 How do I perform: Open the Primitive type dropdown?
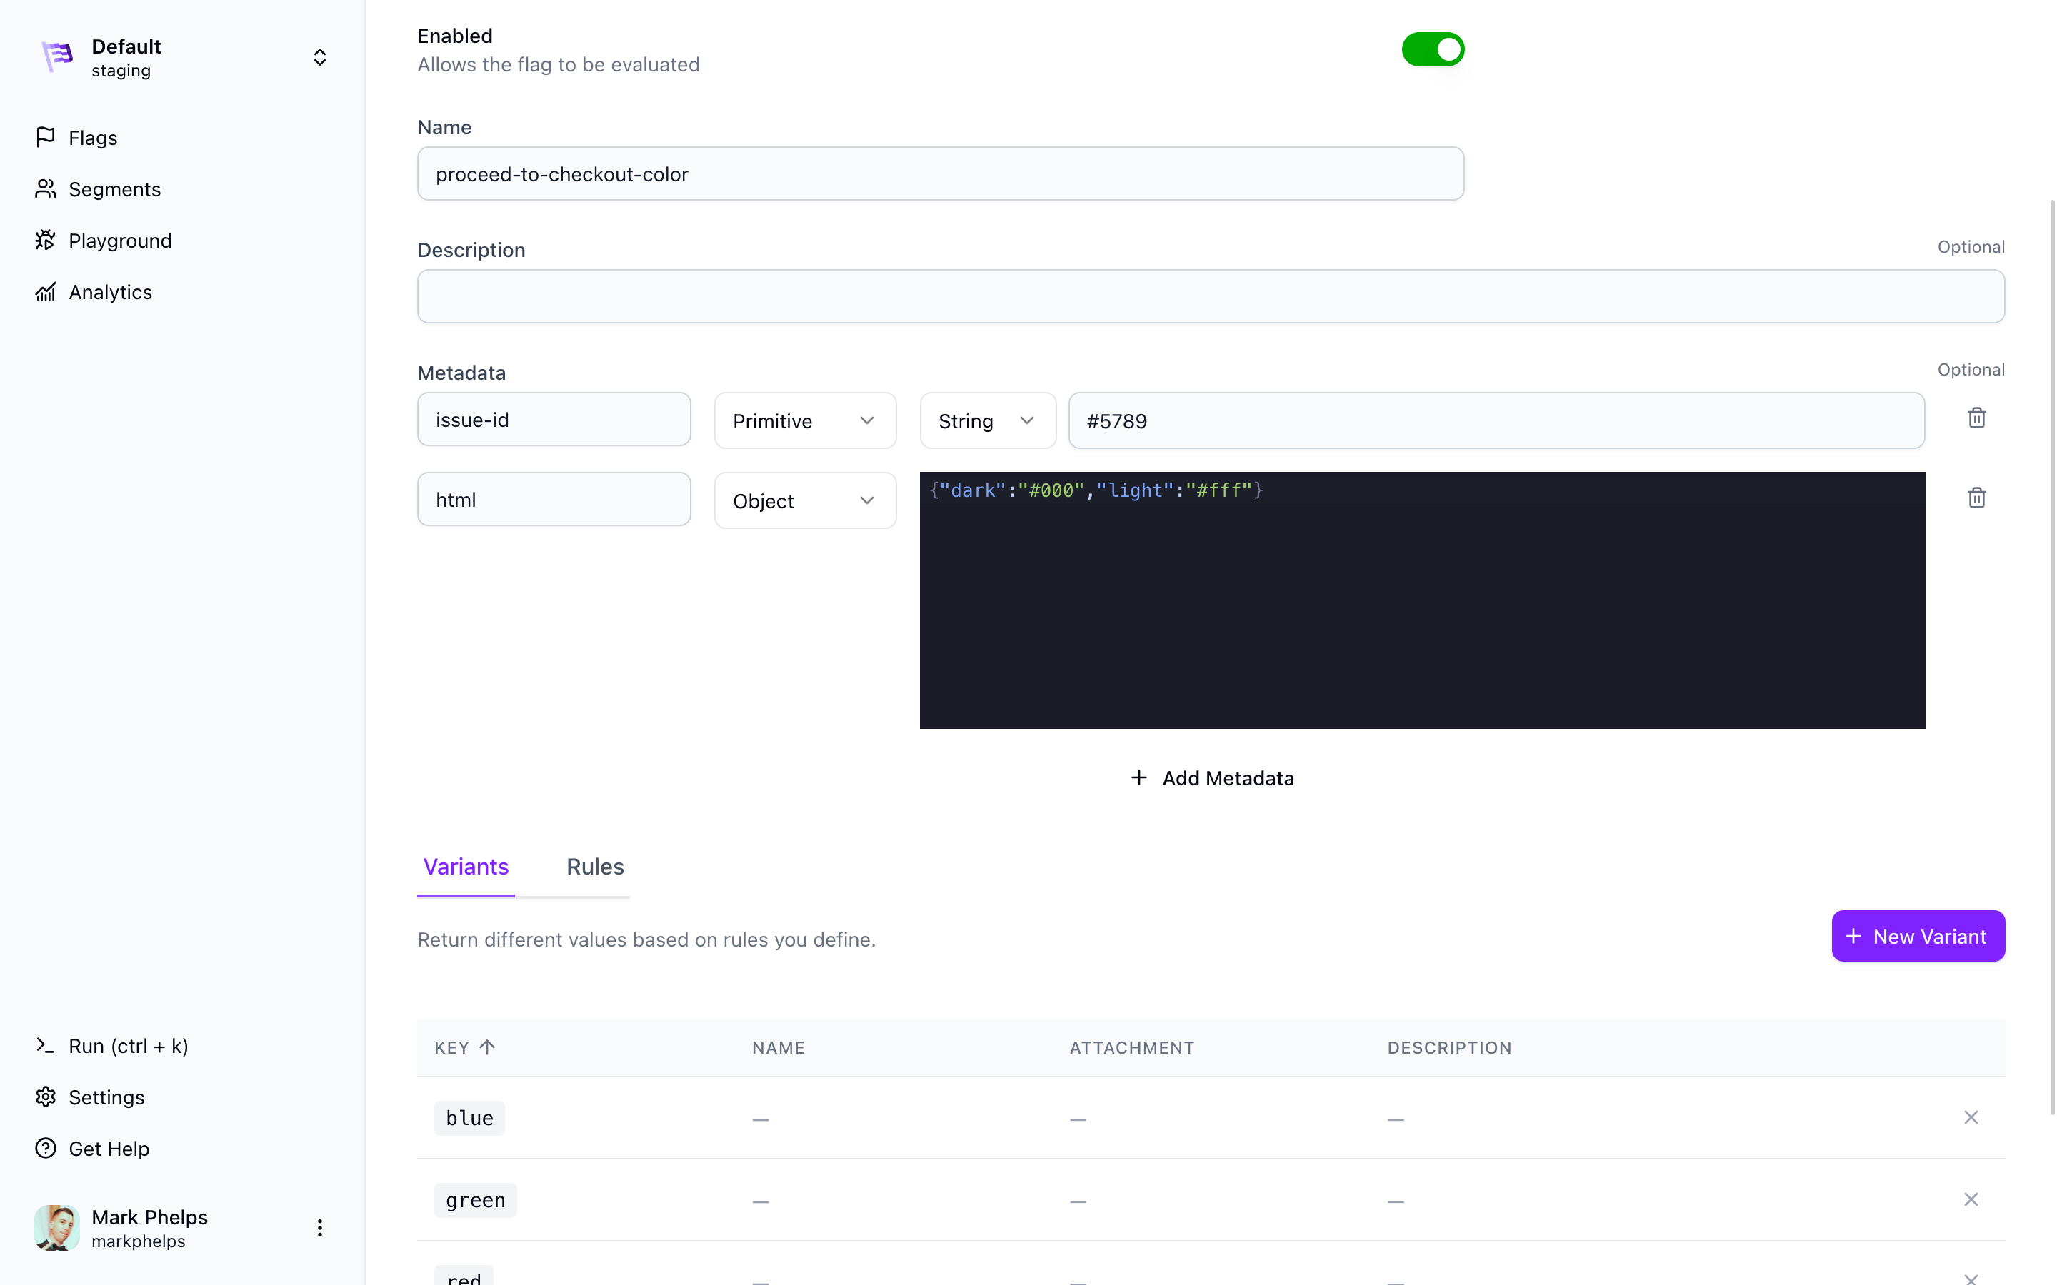804,420
